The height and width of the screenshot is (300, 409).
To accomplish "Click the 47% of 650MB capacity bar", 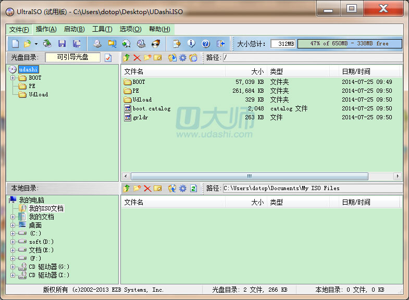I will (350, 44).
